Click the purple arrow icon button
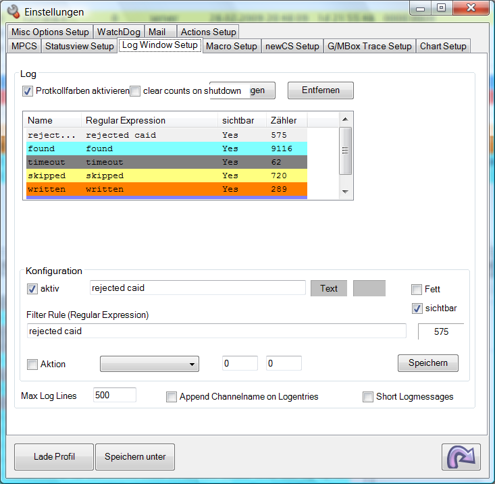 pos(461,457)
